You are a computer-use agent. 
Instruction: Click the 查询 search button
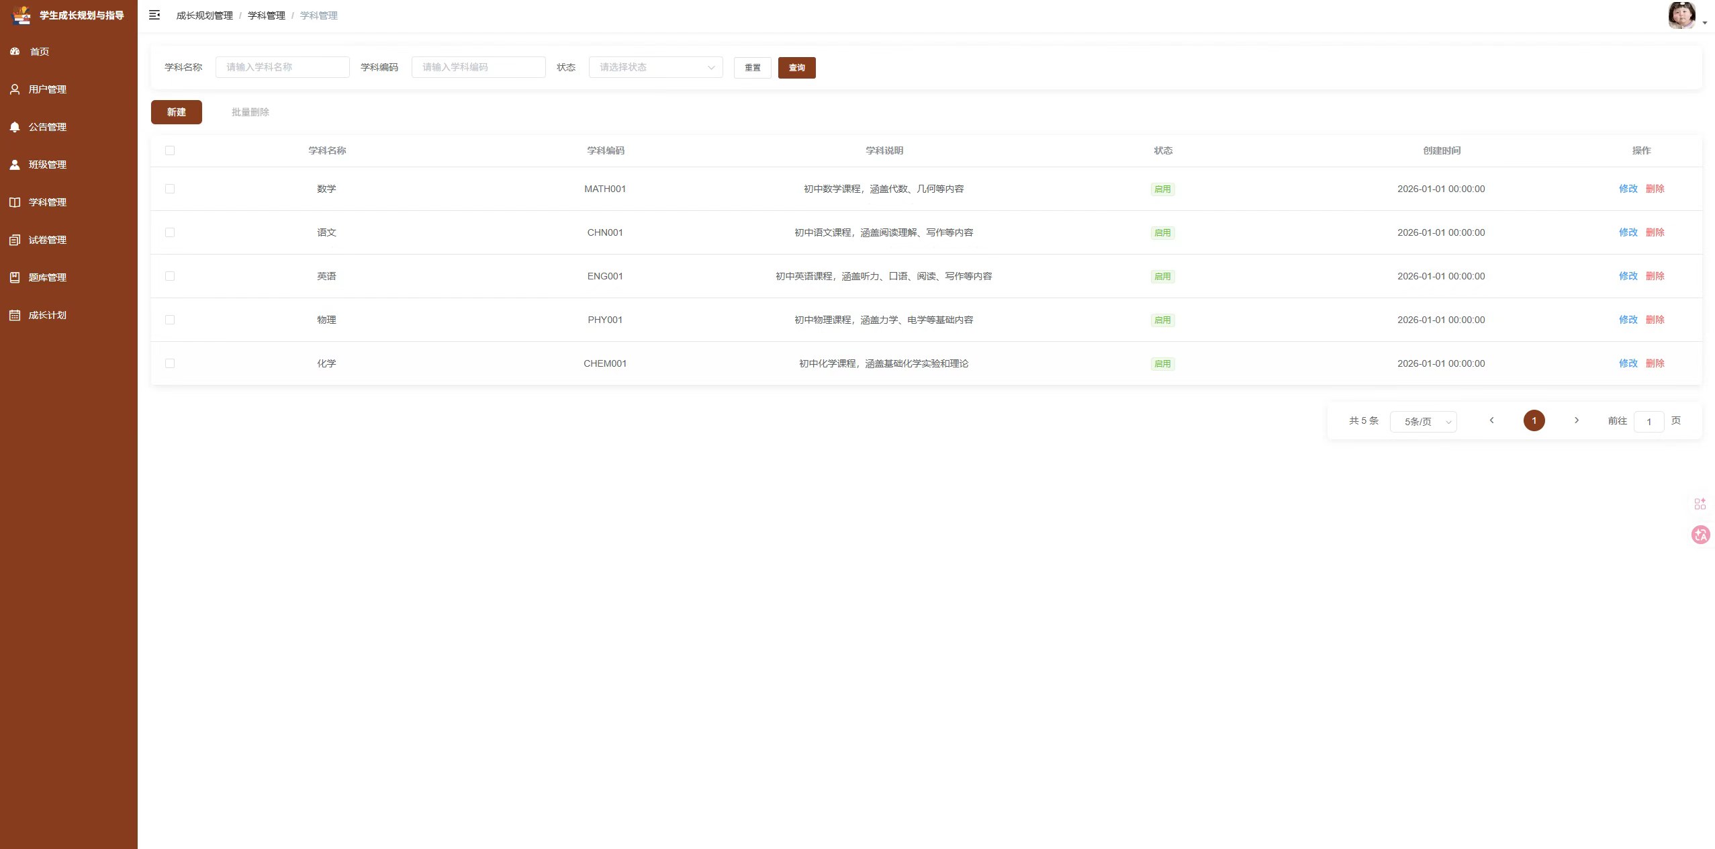coord(796,67)
